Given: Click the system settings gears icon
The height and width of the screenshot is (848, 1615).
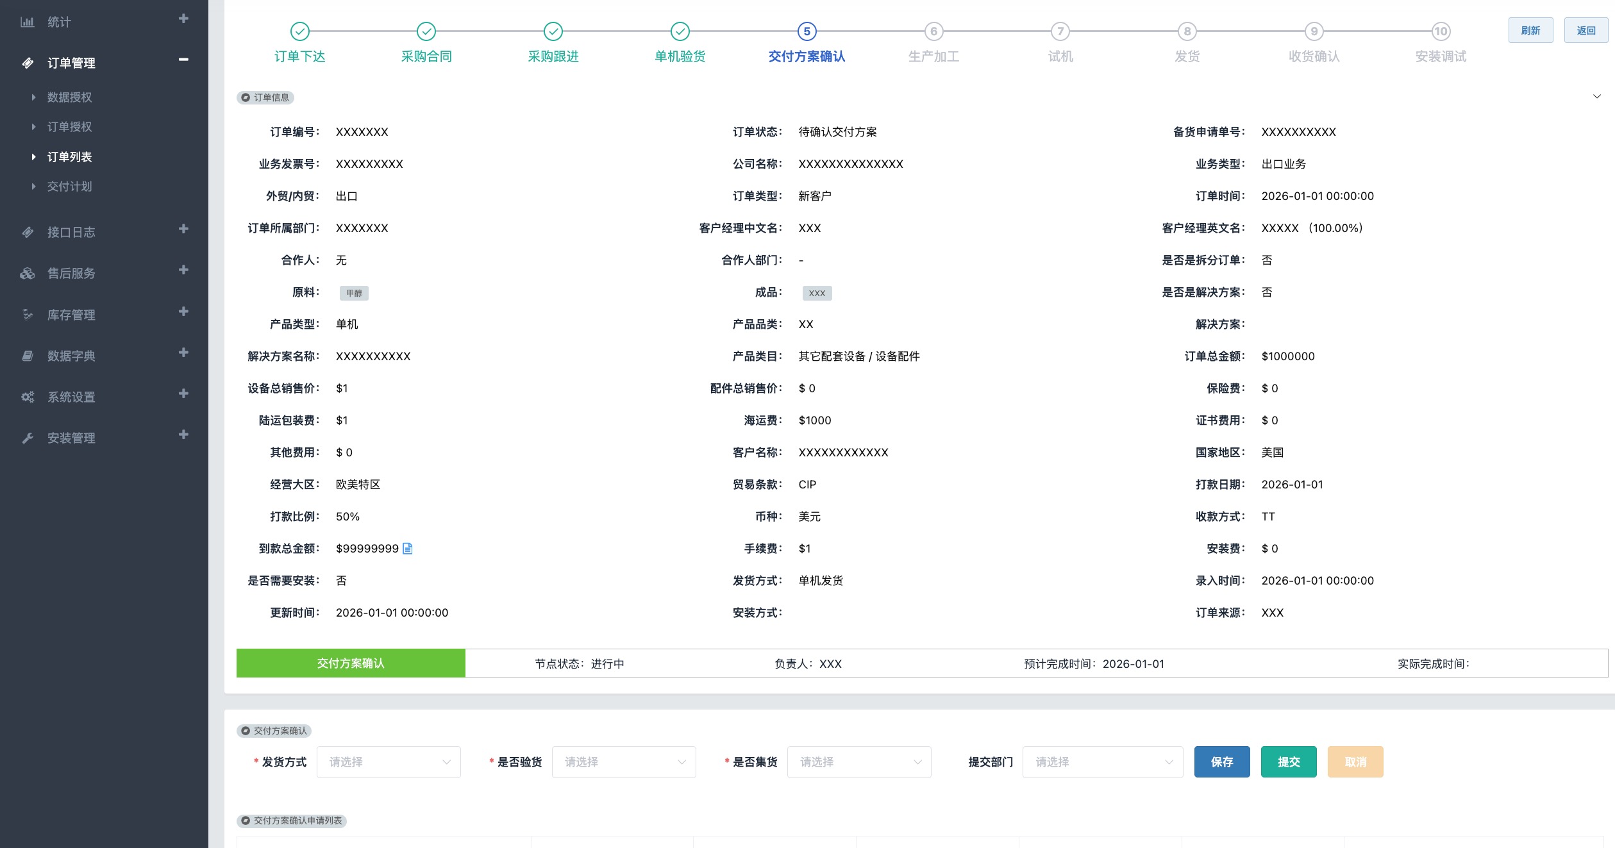Looking at the screenshot, I should click(x=27, y=397).
